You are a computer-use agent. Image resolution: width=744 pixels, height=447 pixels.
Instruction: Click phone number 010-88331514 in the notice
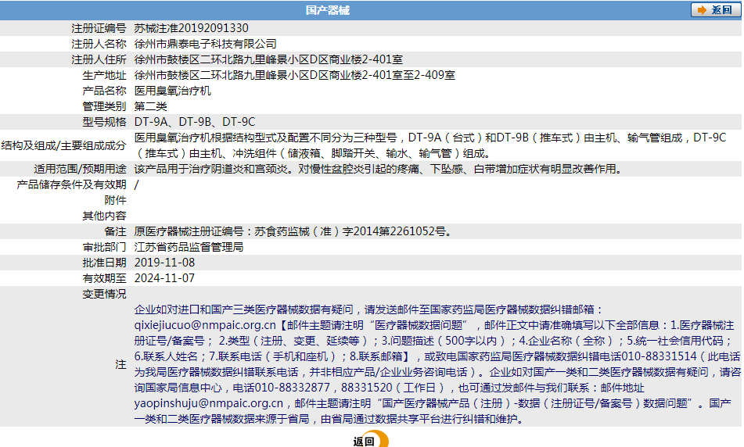tap(659, 356)
